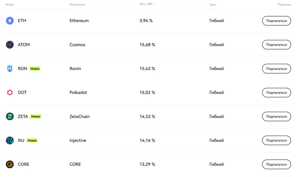Image resolution: width=298 pixels, height=177 pixels.
Task: Open the RON Ronin shield icon
Action: coord(10,69)
